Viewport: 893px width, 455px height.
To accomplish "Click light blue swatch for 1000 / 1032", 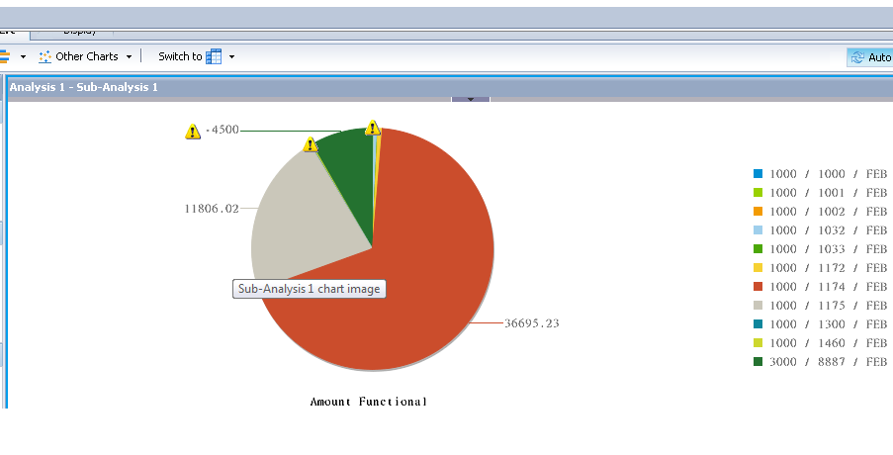I will 758,230.
